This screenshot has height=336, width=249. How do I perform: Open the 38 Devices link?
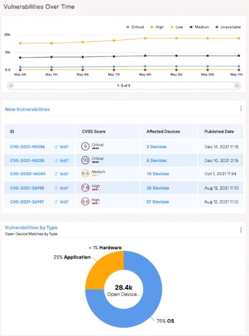click(158, 188)
